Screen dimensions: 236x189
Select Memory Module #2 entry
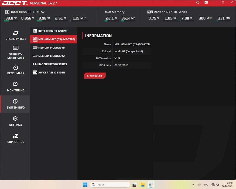pos(53,56)
